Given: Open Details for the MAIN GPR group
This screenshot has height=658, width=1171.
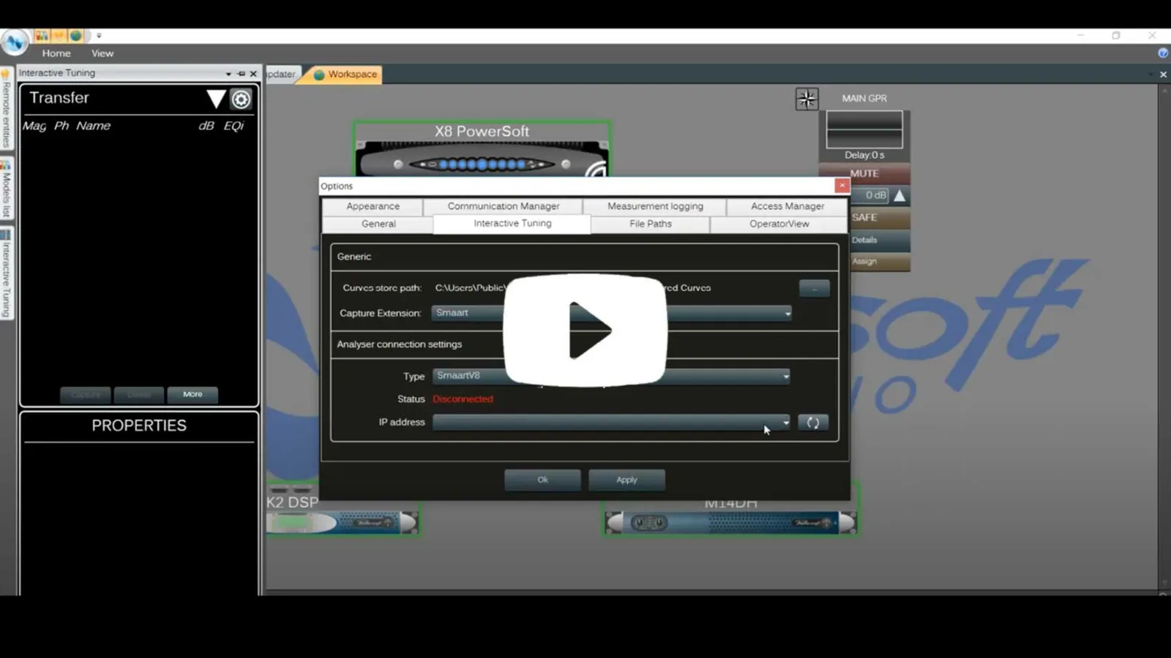Looking at the screenshot, I should coord(880,240).
